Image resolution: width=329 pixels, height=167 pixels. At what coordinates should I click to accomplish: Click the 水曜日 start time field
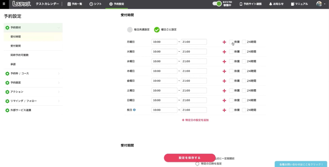pos(164,61)
